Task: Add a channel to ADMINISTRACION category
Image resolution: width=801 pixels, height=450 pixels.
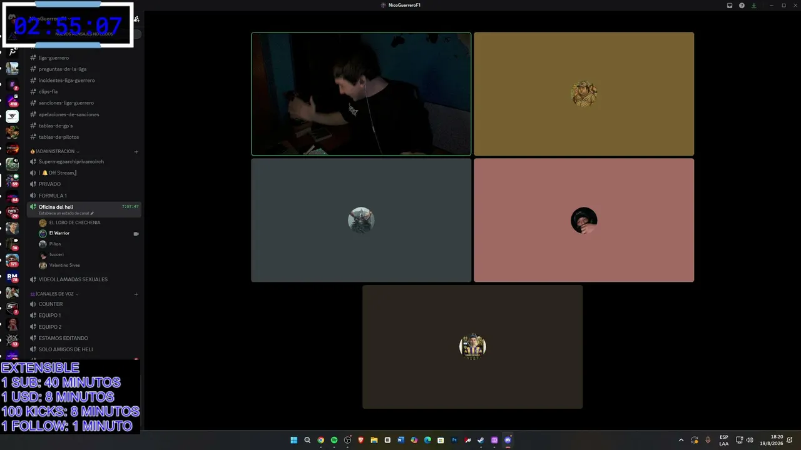Action: point(136,152)
